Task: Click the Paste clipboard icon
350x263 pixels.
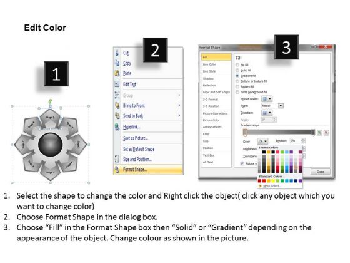Action: (117, 73)
